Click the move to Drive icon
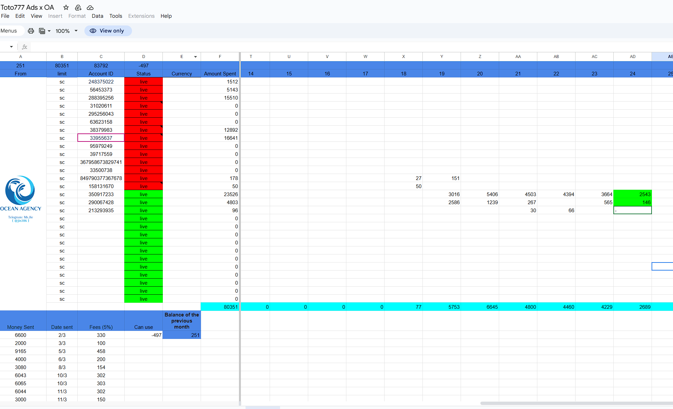This screenshot has height=409, width=673. (78, 7)
